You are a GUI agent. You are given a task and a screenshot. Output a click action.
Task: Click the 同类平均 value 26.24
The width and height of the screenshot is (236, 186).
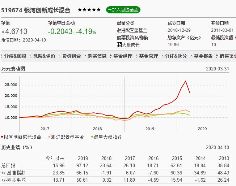[x=223, y=180]
